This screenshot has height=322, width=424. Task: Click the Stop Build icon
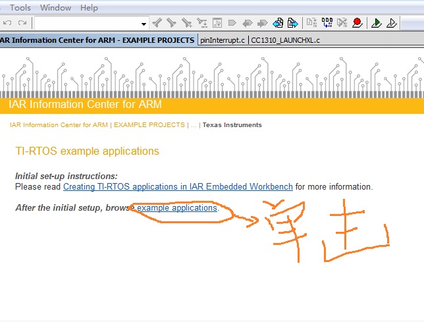coord(342,22)
